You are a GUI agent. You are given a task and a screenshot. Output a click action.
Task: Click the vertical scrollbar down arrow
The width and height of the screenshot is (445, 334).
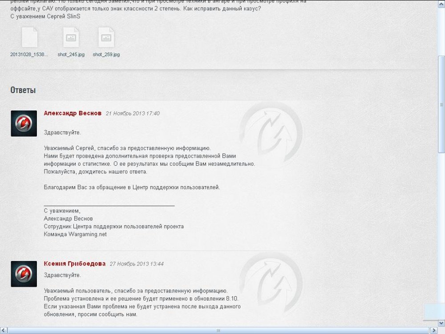(441, 323)
